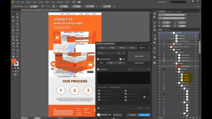Click the highlighted Export Kit dock icon
The height and width of the screenshot is (119, 212).
point(155,57)
